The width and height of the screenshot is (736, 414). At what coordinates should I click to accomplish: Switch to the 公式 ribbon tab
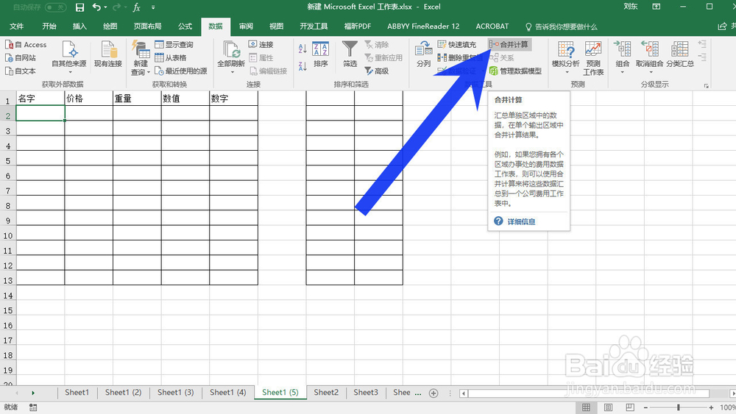pos(185,26)
